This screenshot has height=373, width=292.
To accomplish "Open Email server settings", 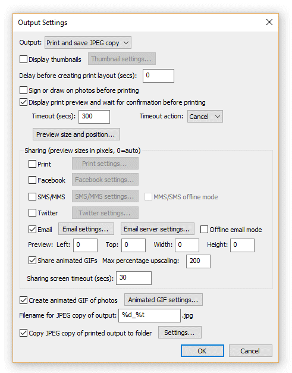I will (158, 229).
